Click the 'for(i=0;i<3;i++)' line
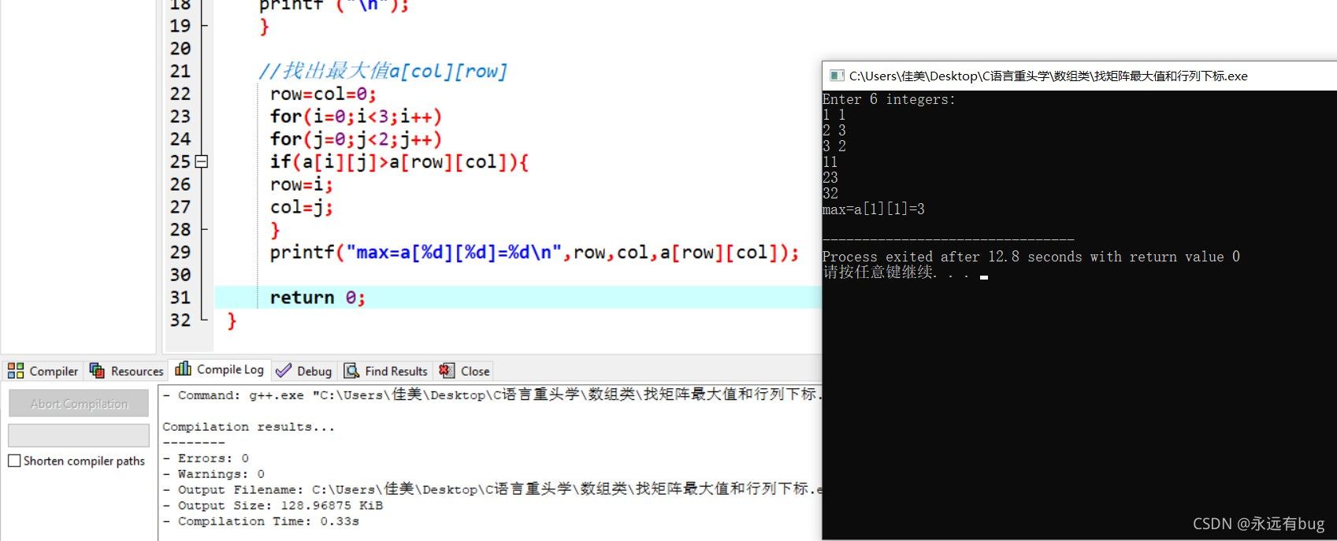This screenshot has height=541, width=1337. 355,117
